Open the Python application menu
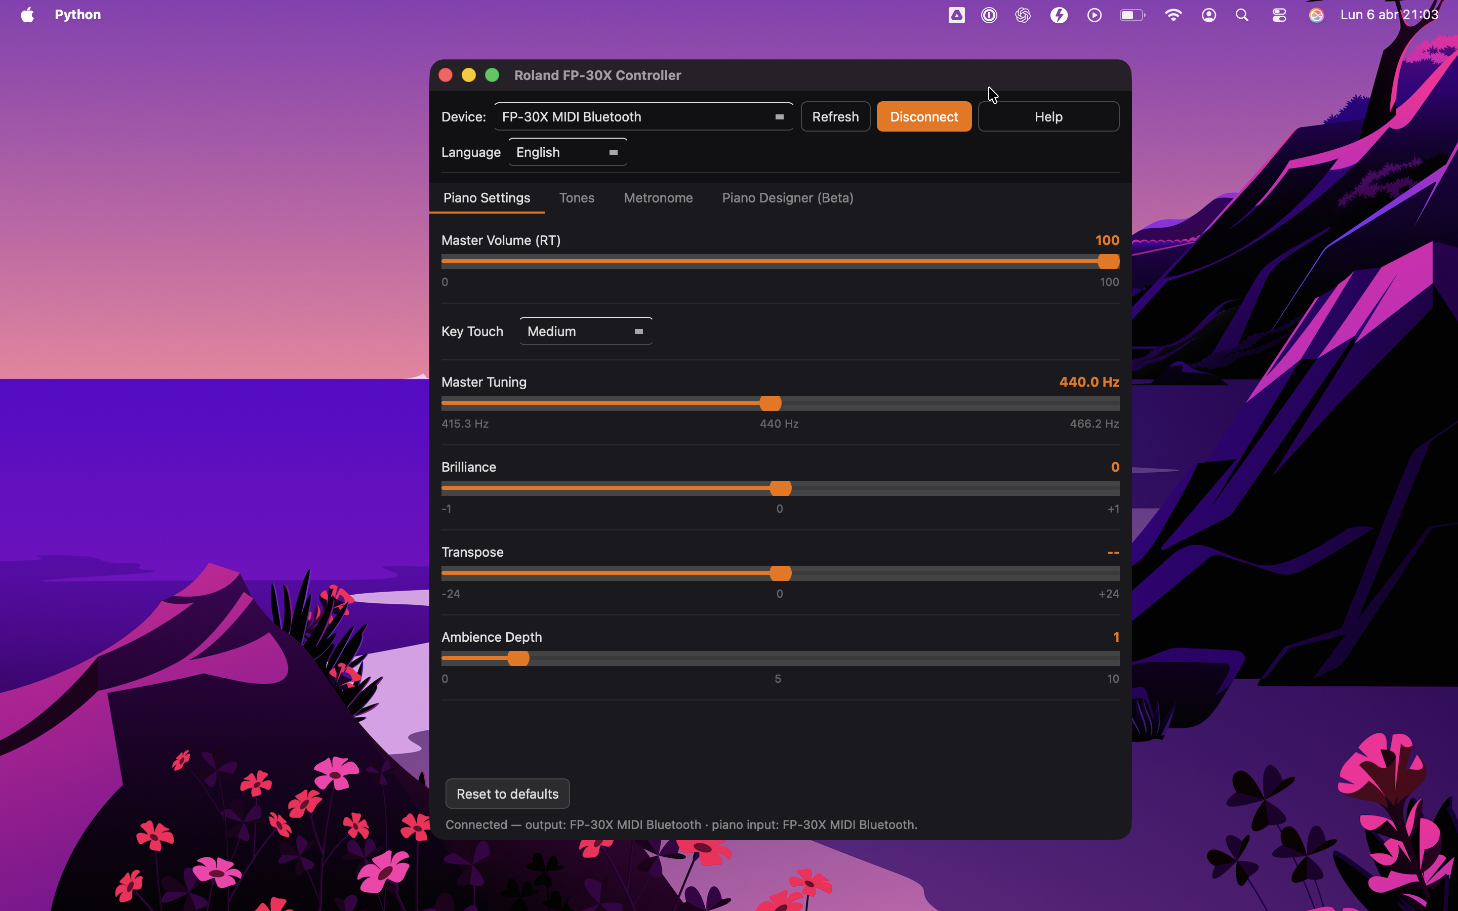This screenshot has height=911, width=1458. click(77, 15)
